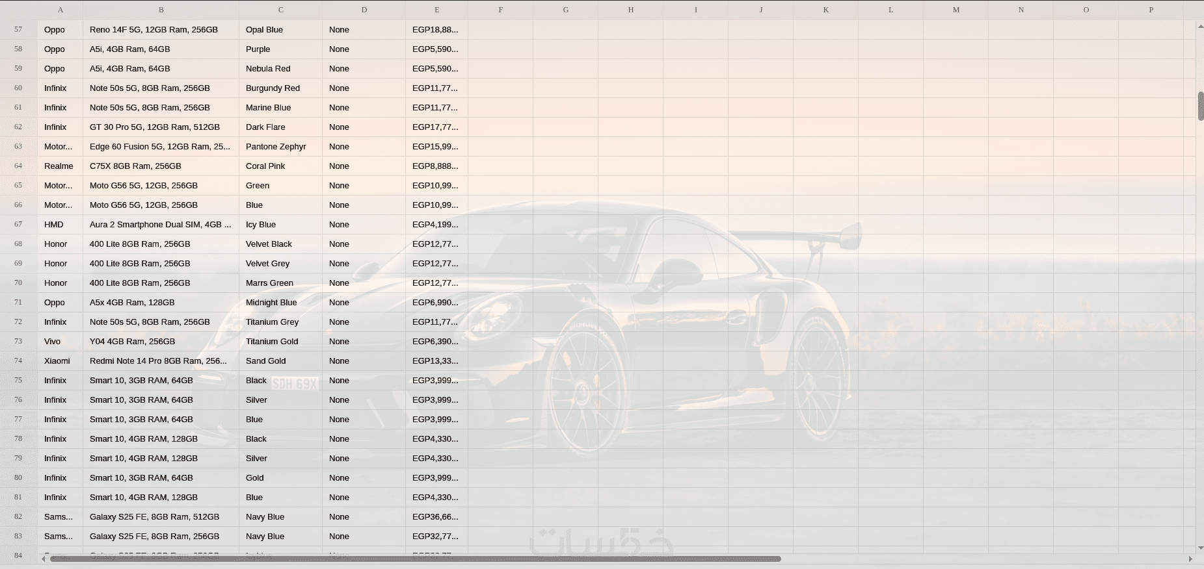Select the 'Marrs Green' cell
1204x569 pixels.
pyautogui.click(x=281, y=283)
